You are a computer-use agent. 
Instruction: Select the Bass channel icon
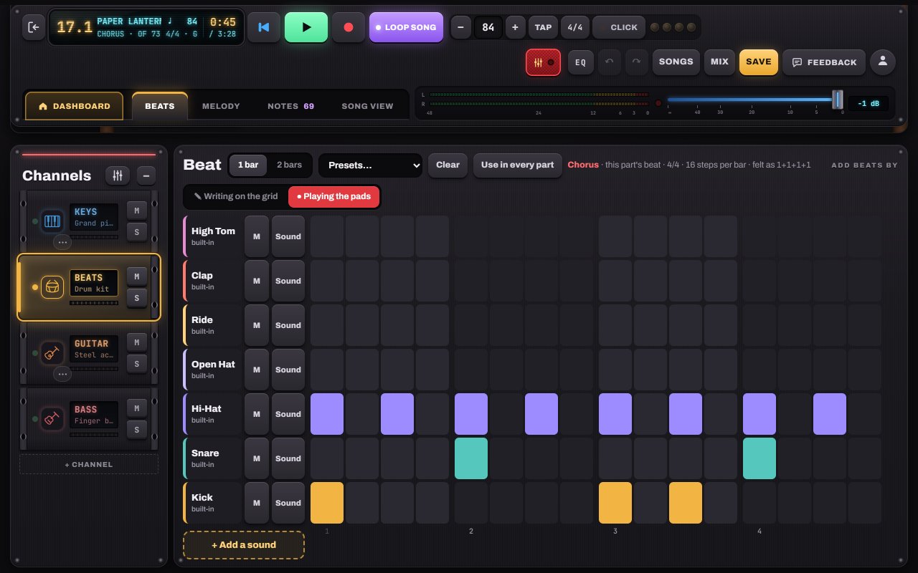(x=52, y=419)
